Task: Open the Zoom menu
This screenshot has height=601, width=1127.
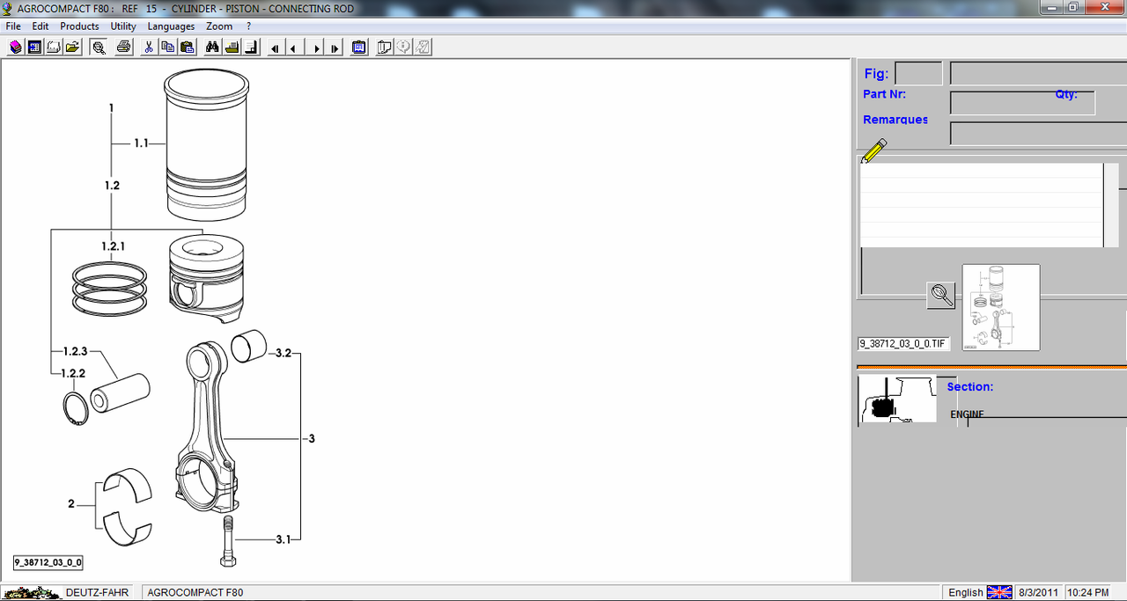Action: (x=219, y=26)
